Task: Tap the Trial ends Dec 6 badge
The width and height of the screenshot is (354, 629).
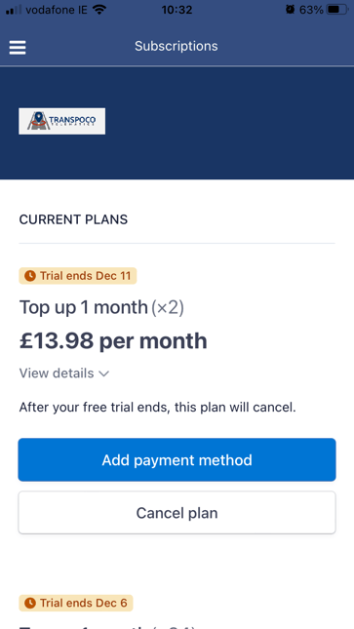Action: point(76,603)
